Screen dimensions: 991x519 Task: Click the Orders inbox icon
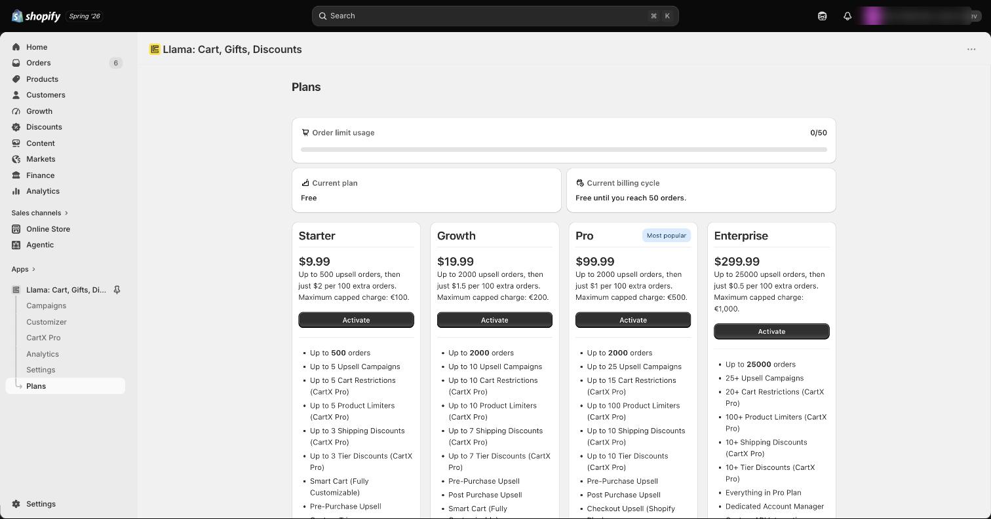coord(16,63)
